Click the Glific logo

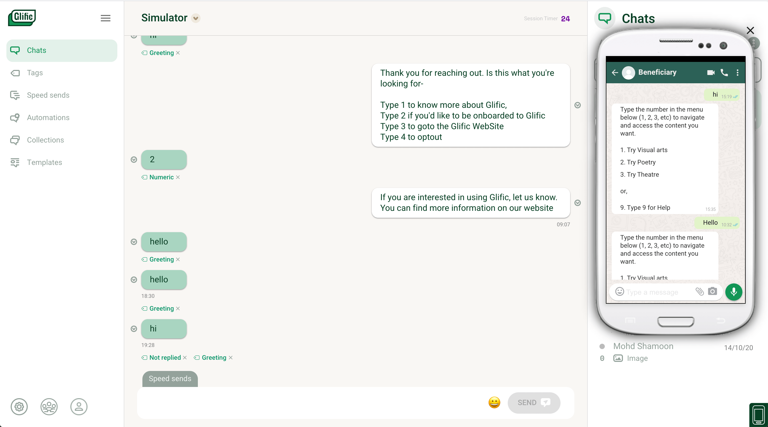[22, 18]
